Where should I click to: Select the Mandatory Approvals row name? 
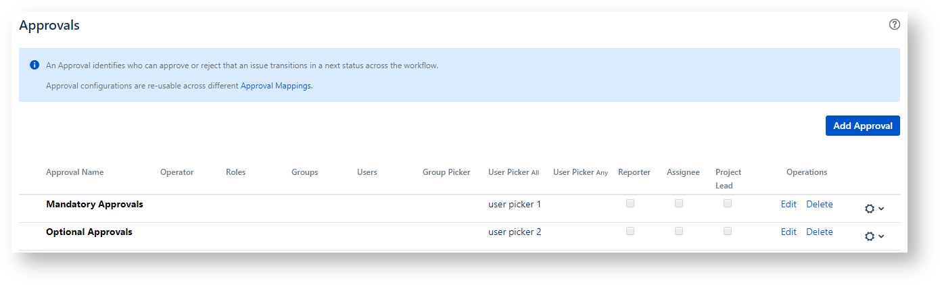(x=95, y=204)
